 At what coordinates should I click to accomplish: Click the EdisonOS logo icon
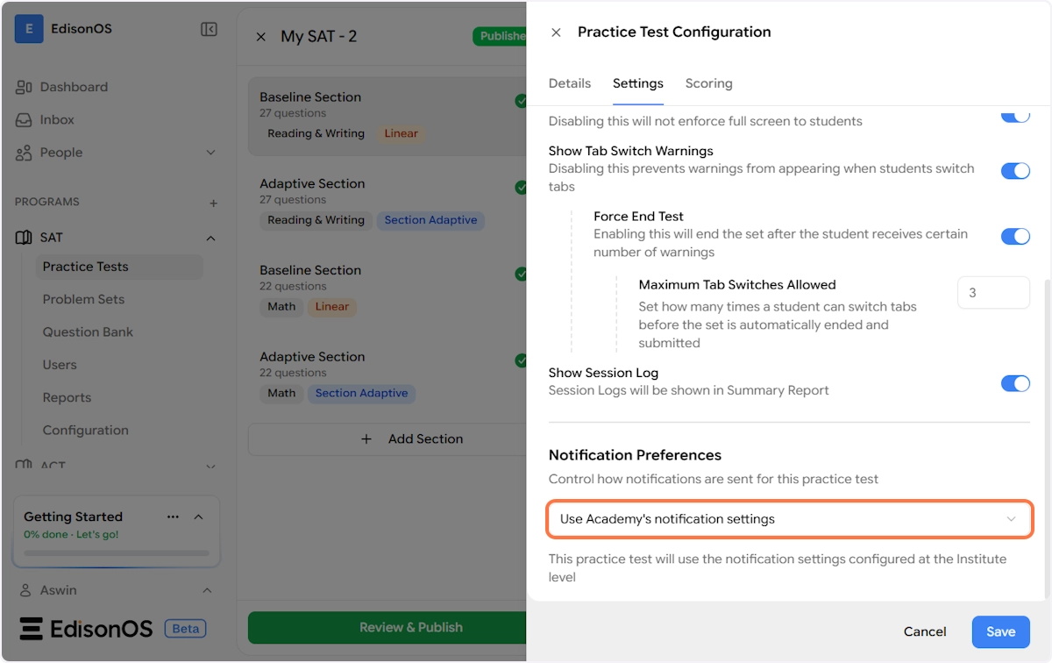[x=29, y=29]
